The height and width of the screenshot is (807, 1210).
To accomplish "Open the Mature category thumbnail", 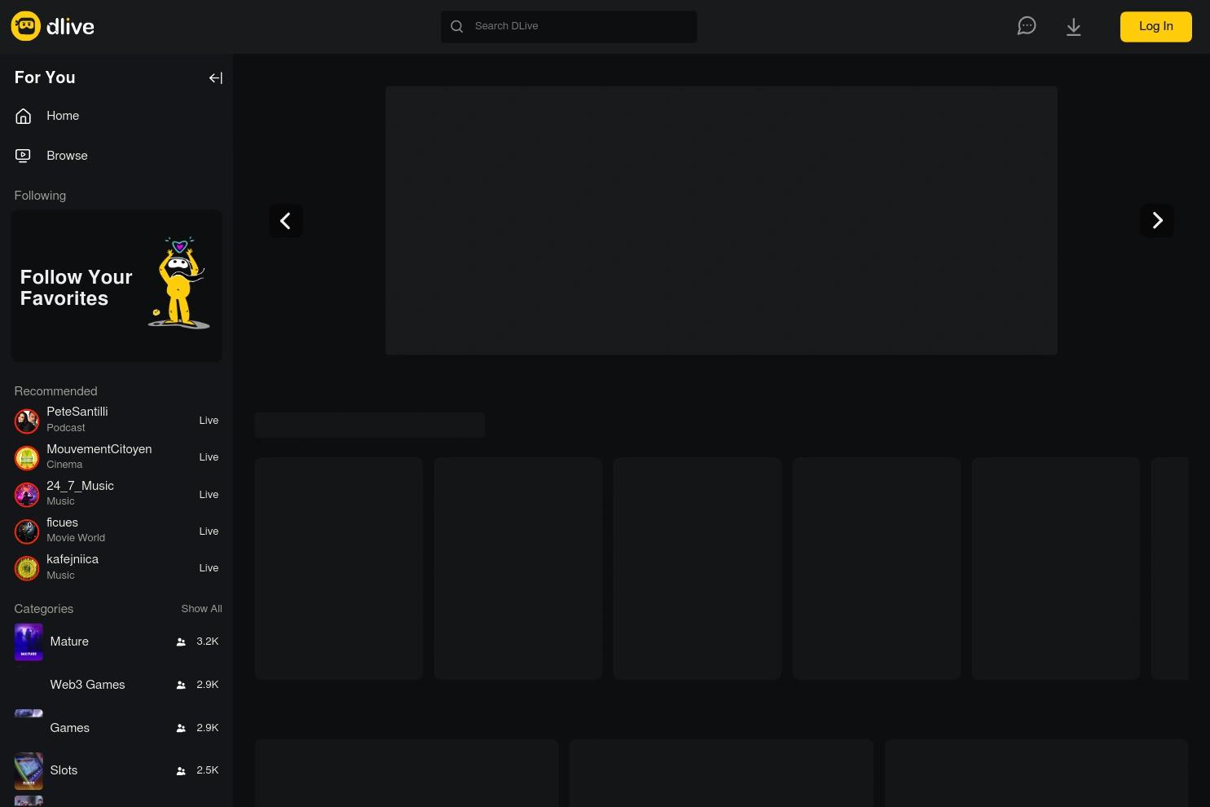I will tap(29, 642).
